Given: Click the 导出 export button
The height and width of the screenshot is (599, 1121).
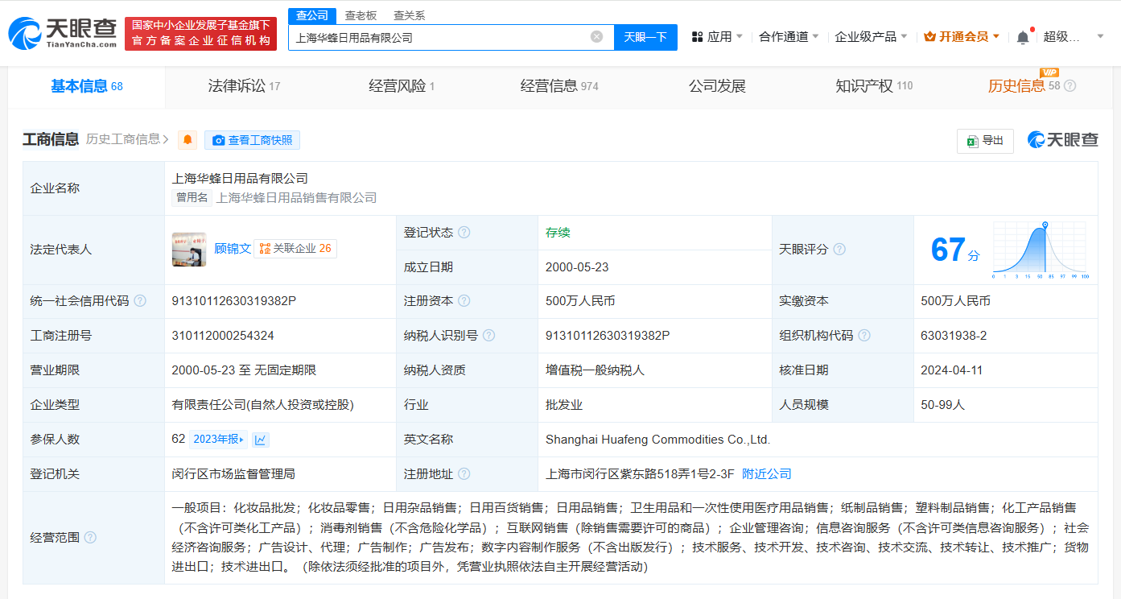Looking at the screenshot, I should coord(985,141).
